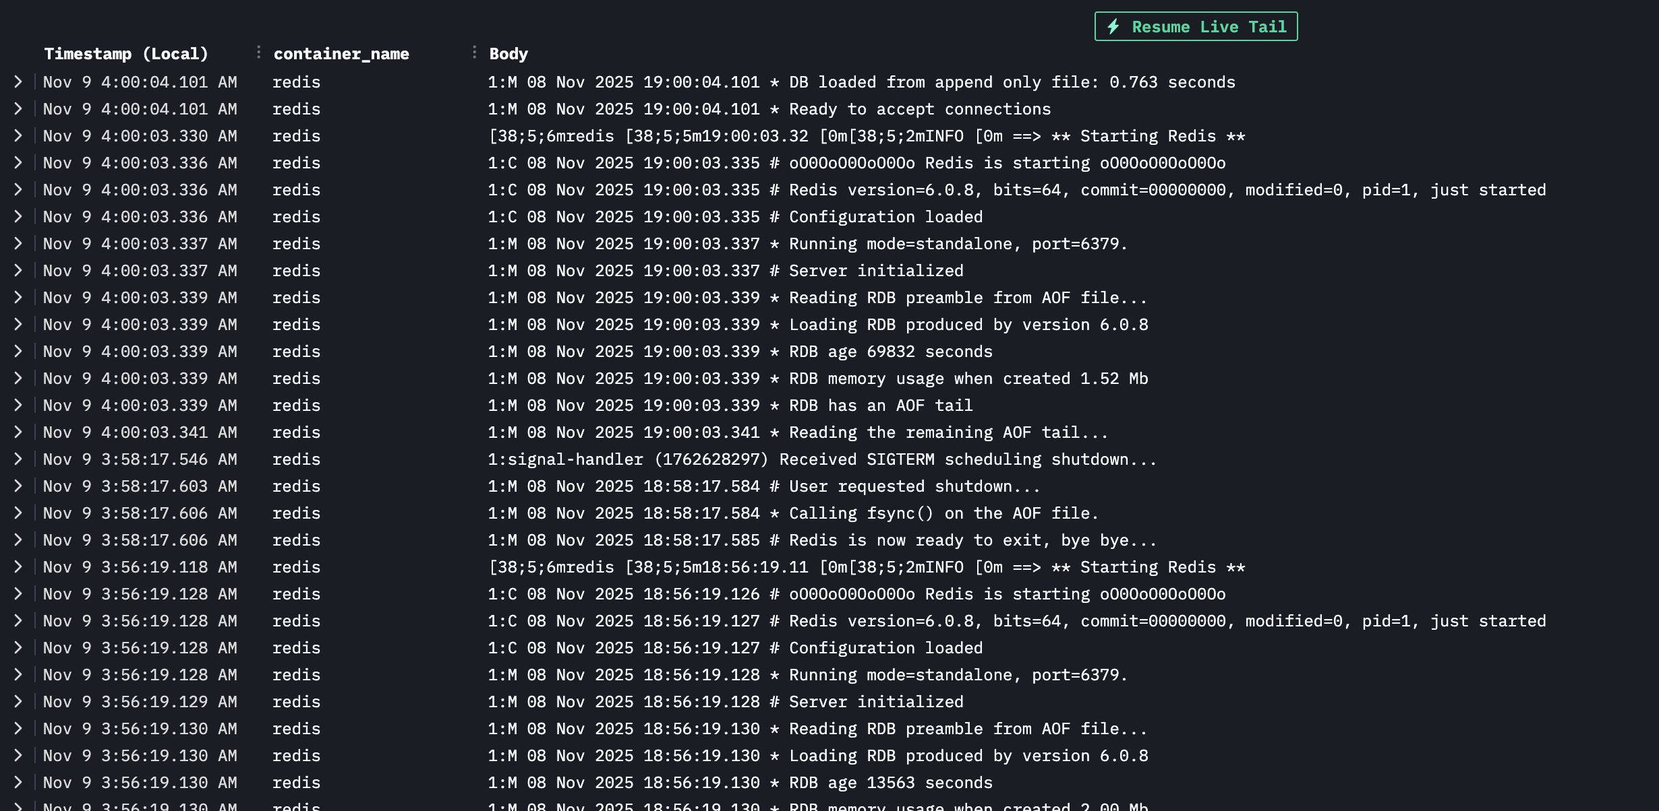Expand the 'DB loaded from append only file' row
Viewport: 1659px width, 811px height.
(18, 82)
